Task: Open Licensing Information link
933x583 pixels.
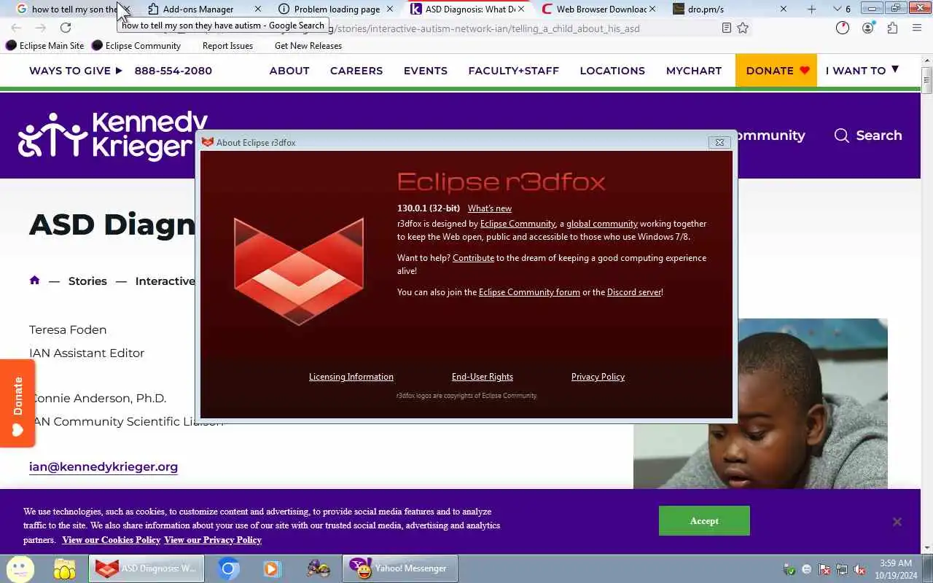Action: point(351,377)
